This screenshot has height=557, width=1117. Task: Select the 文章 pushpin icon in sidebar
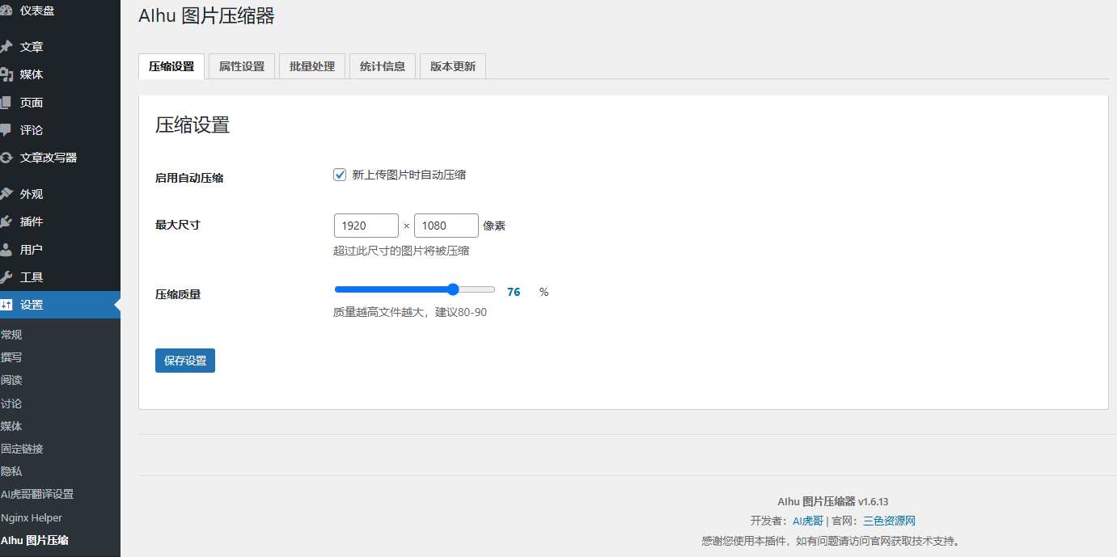point(11,46)
